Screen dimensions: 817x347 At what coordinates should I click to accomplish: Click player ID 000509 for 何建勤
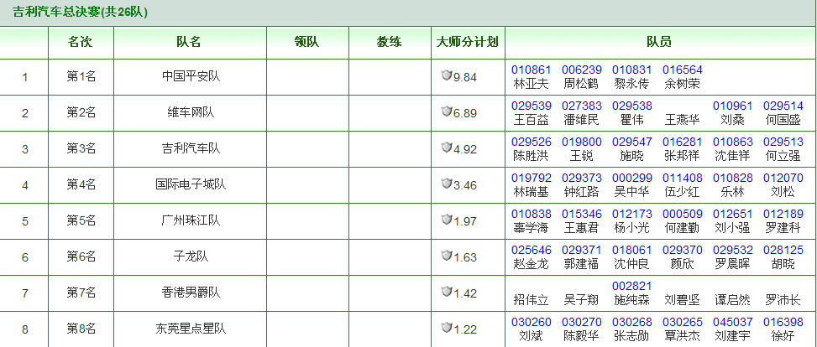682,214
